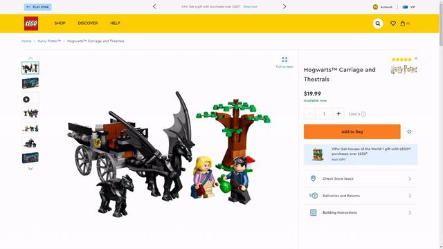Screen dimensions: 443x249
Task: Expand Check Store Stock row chevron
Action: click(x=410, y=178)
